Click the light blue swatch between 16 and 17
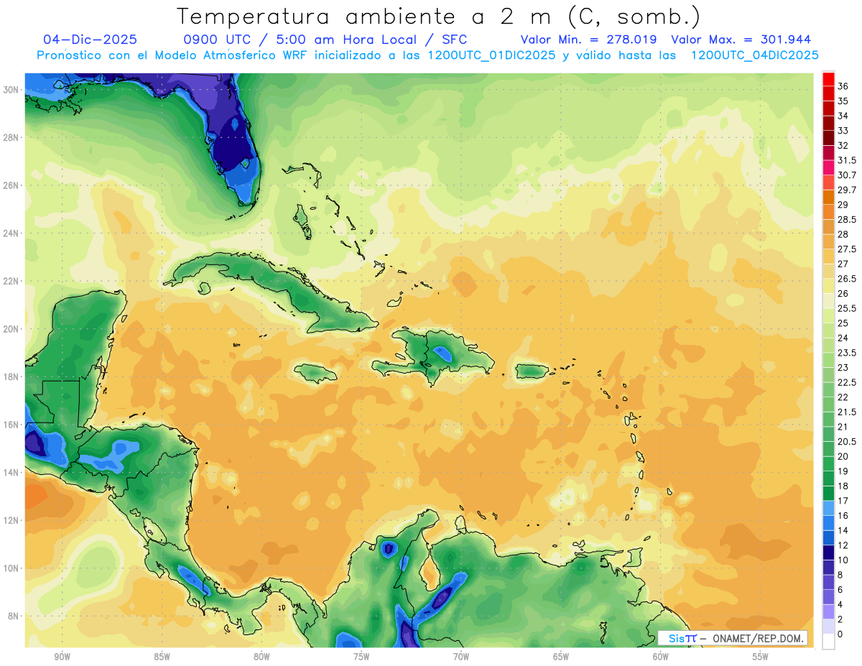The image size is (862, 666). (x=828, y=508)
